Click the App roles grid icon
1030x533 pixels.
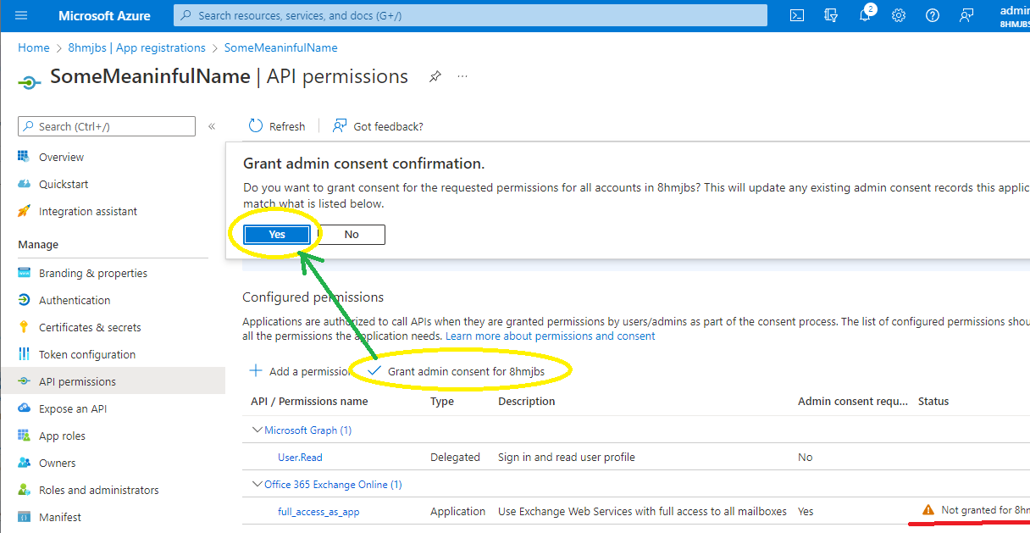point(24,436)
